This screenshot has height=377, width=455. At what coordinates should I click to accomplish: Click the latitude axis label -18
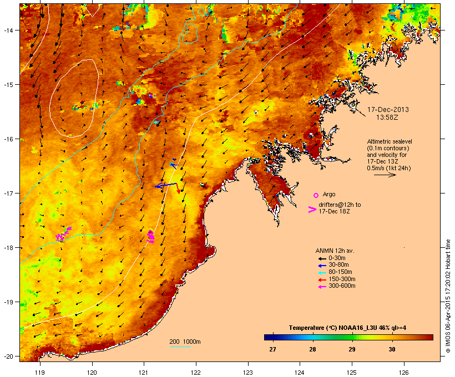(8, 248)
